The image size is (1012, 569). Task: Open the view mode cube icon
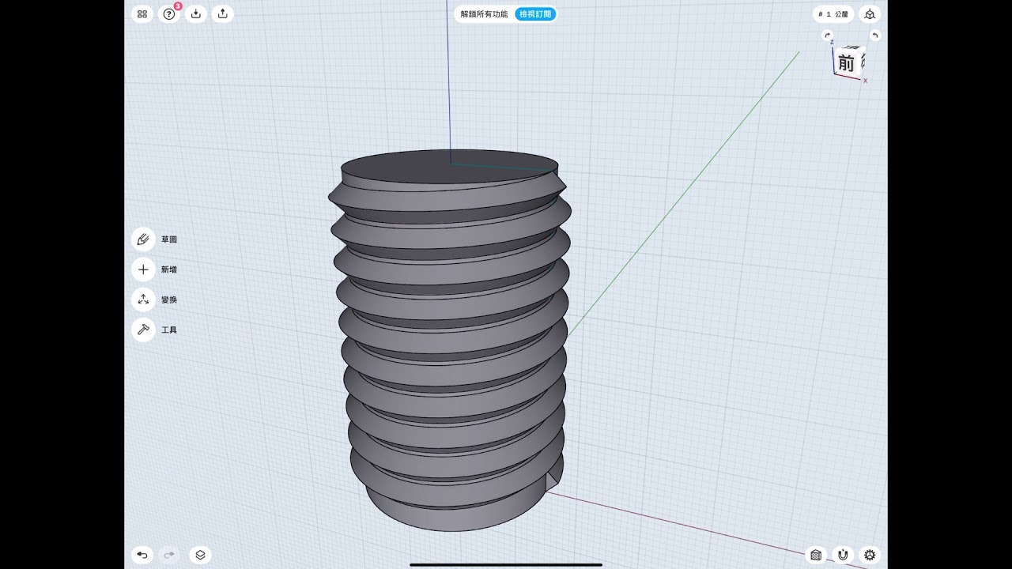click(870, 14)
